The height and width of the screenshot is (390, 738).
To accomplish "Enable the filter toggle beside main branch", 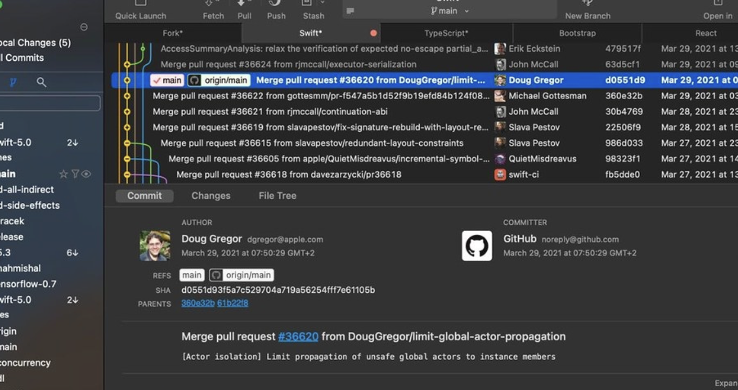I will pyautogui.click(x=75, y=174).
